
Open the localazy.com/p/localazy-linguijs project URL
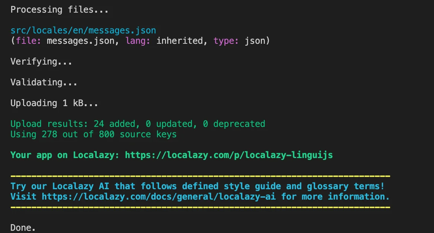tap(229, 155)
